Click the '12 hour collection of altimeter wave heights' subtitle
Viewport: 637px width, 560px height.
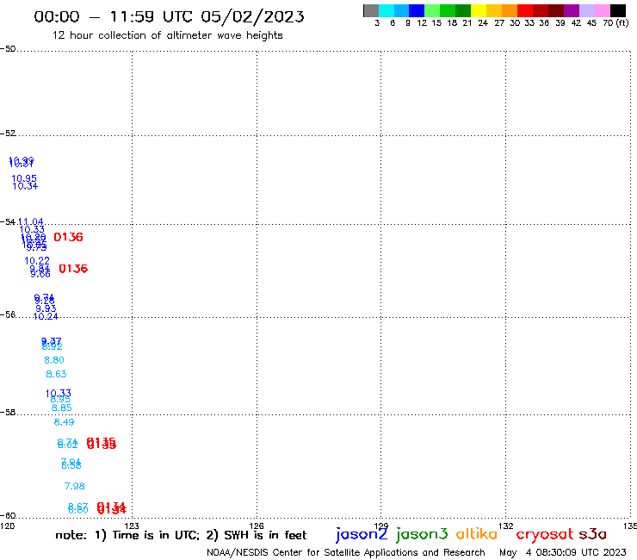pyautogui.click(x=167, y=35)
